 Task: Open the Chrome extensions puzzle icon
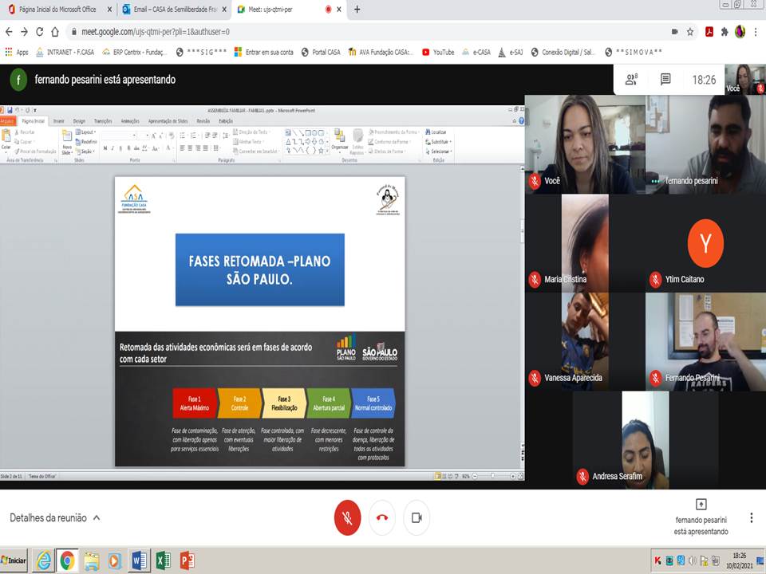tap(725, 32)
